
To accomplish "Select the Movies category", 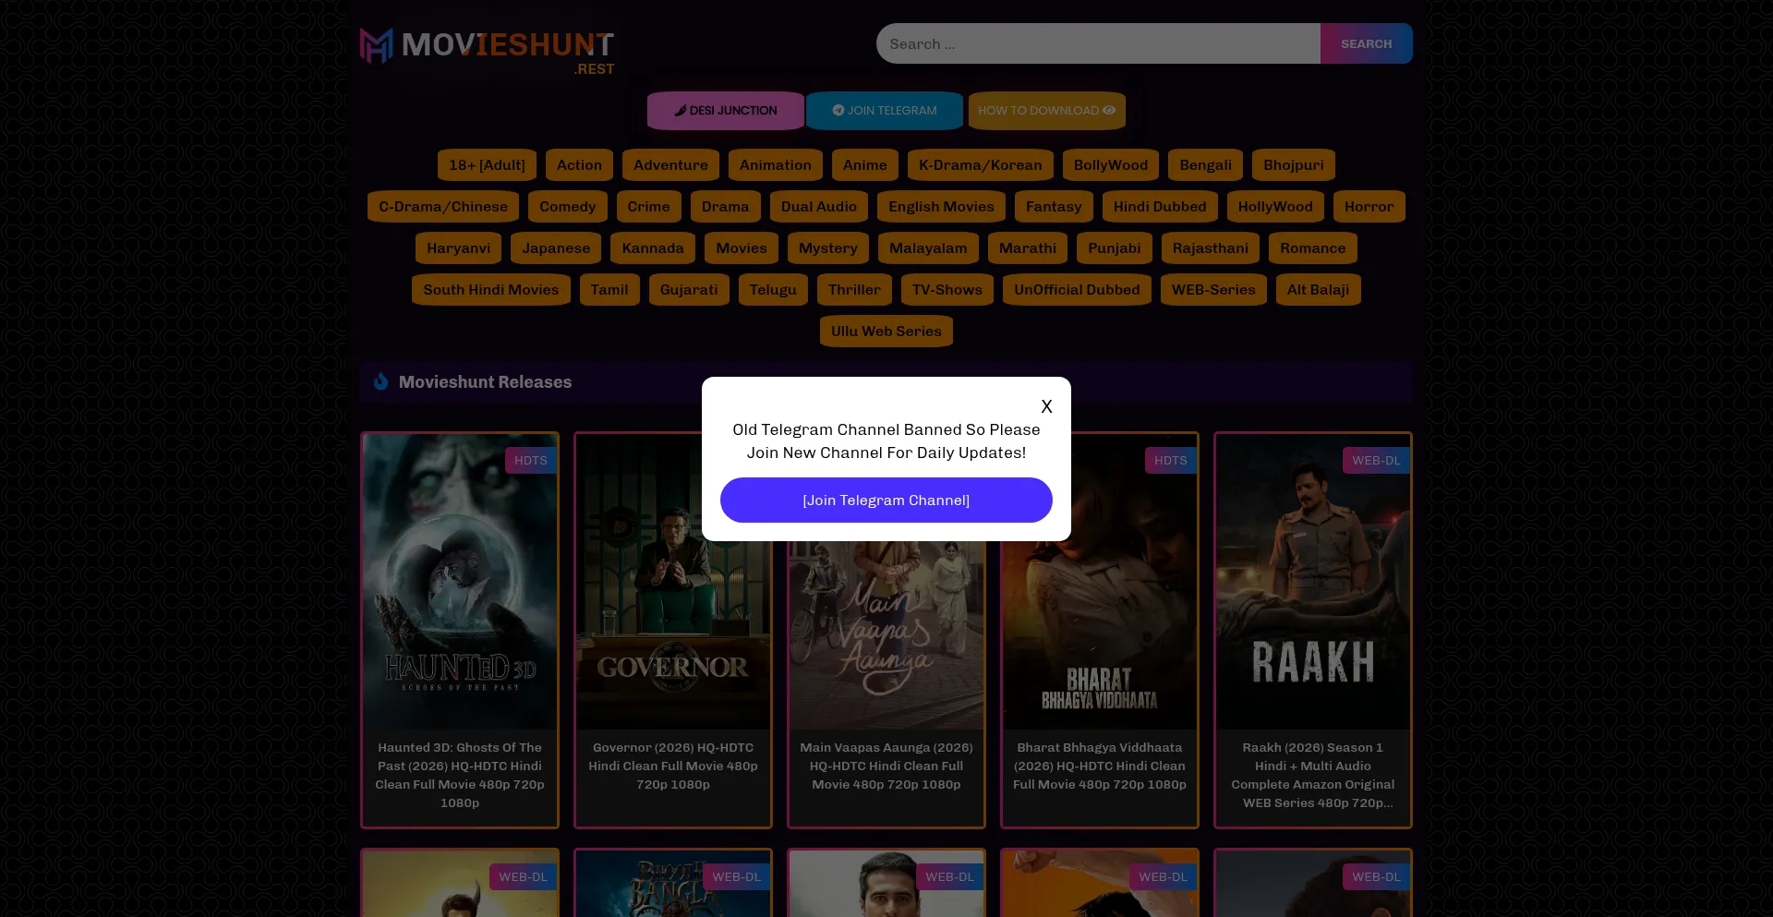I will (x=742, y=248).
